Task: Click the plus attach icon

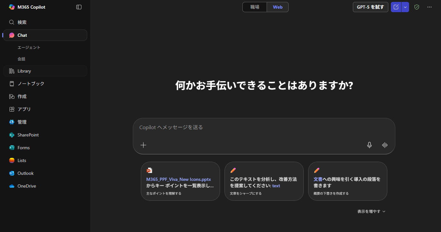Action: pos(143,145)
